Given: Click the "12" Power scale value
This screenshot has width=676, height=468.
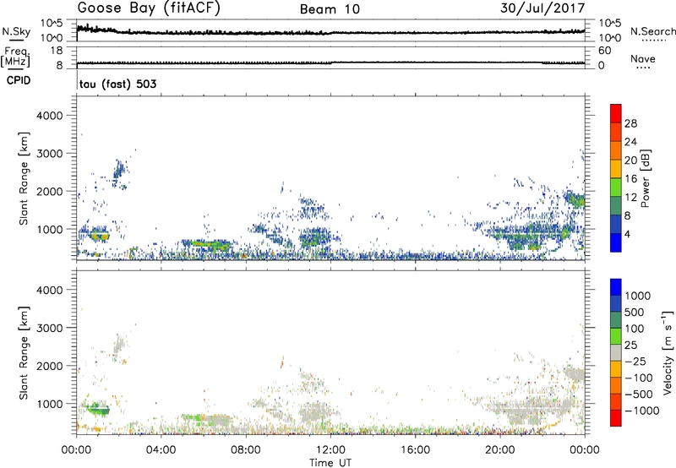Looking at the screenshot, I should point(630,198).
